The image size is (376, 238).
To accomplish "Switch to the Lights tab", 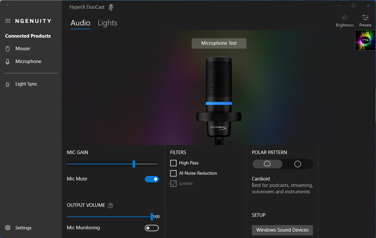I will tap(107, 23).
